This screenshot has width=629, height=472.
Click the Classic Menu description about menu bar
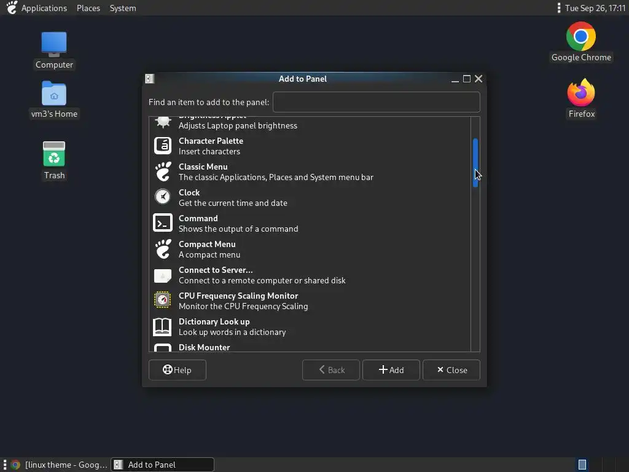point(276,177)
